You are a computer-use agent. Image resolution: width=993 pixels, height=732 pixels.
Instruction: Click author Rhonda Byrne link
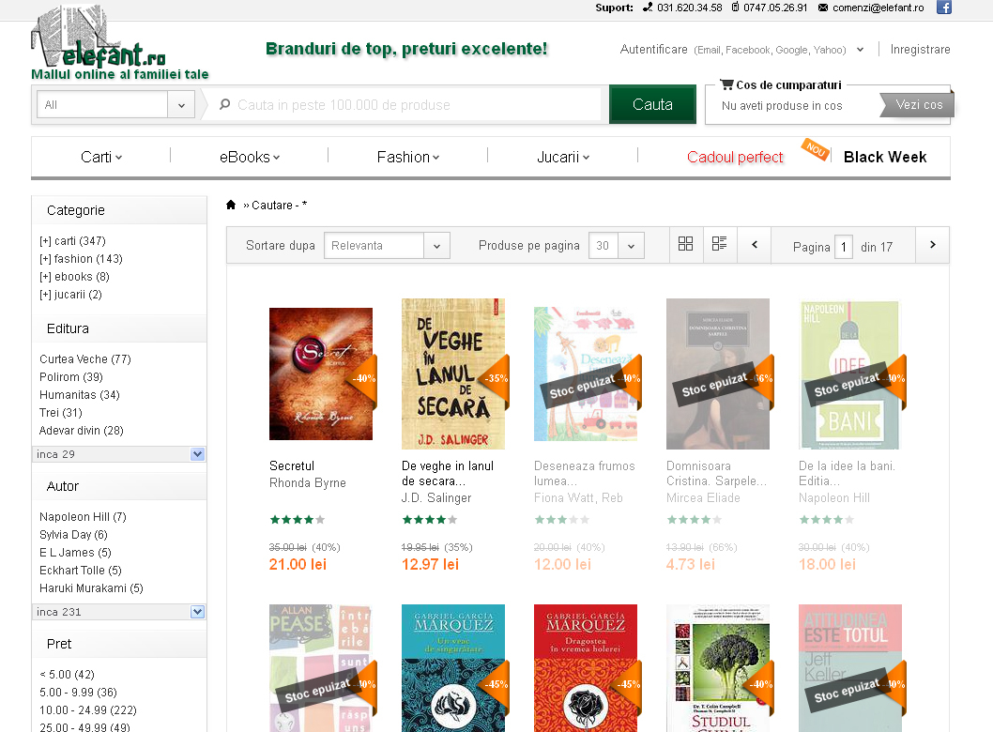(x=308, y=482)
